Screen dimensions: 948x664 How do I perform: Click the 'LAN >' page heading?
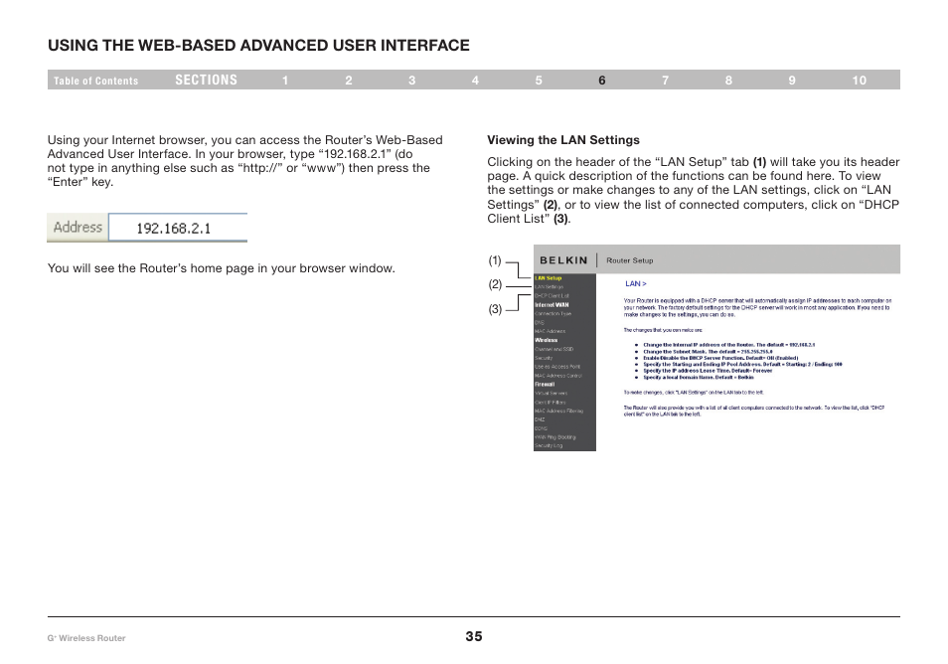tap(635, 283)
